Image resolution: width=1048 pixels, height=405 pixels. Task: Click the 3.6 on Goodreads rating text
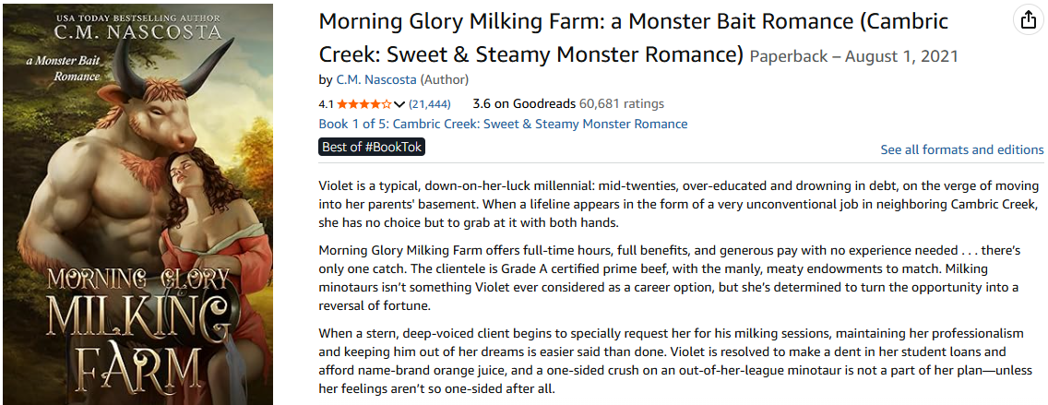tap(523, 103)
